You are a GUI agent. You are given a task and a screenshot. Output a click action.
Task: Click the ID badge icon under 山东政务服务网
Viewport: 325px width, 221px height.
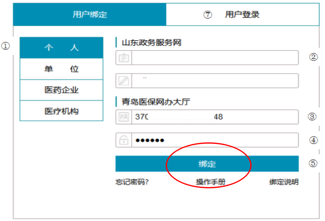[x=123, y=58]
